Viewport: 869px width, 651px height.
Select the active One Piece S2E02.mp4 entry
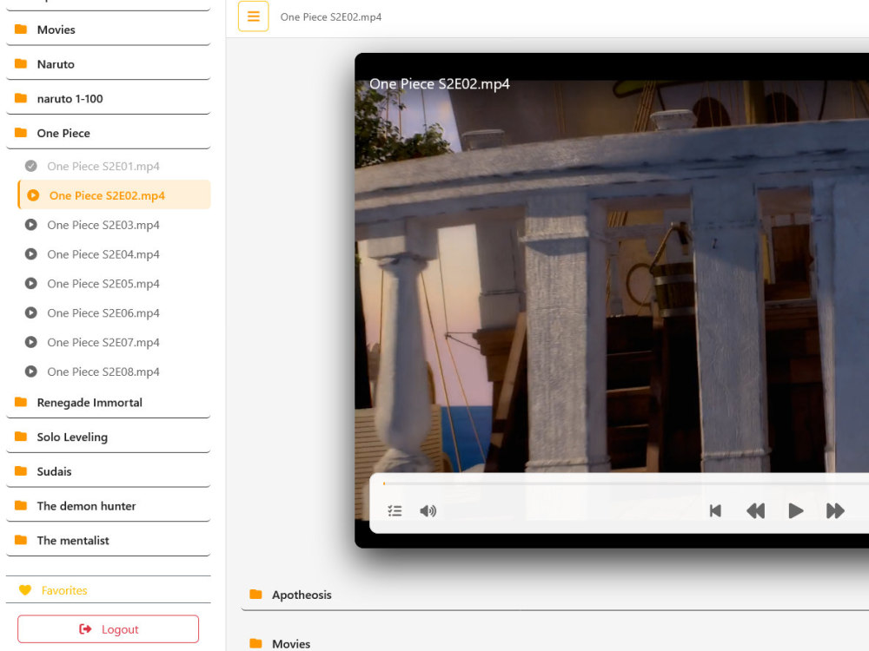click(114, 195)
